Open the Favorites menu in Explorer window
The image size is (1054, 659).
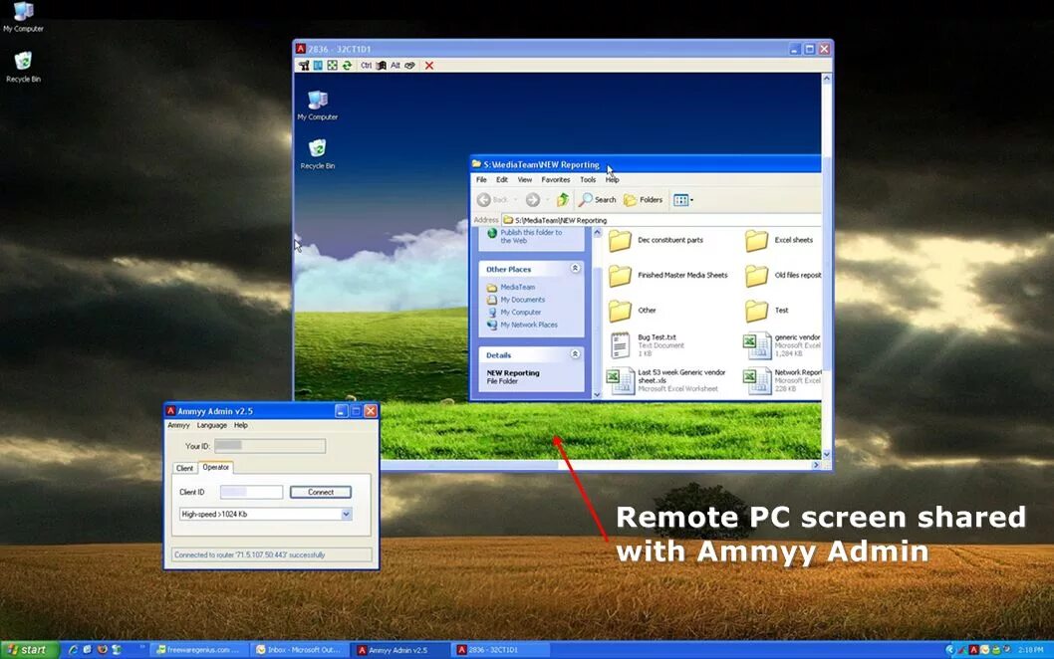[x=555, y=179]
